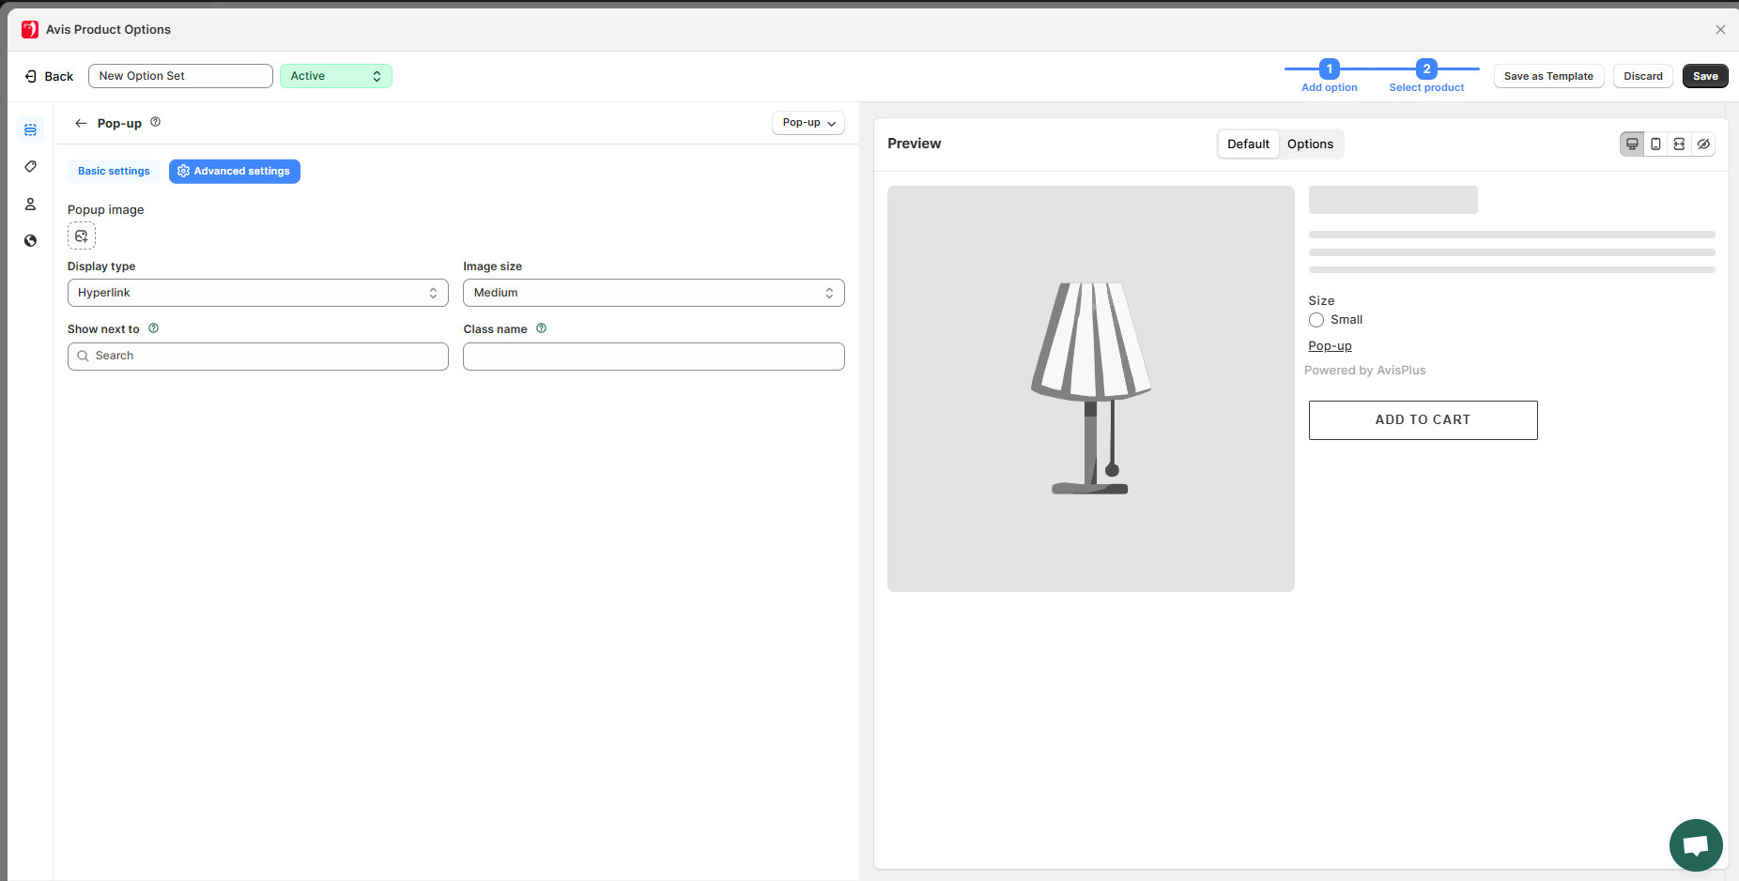The image size is (1739, 881).
Task: Expand the Display type Hyperlink dropdown
Action: [257, 293]
